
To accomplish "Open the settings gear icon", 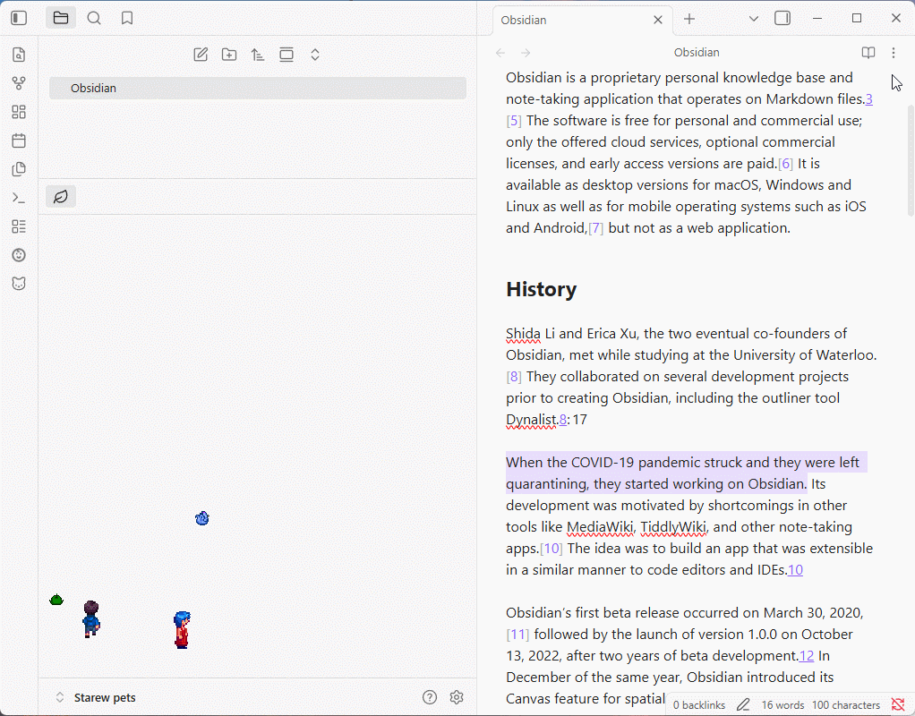I will click(x=457, y=697).
